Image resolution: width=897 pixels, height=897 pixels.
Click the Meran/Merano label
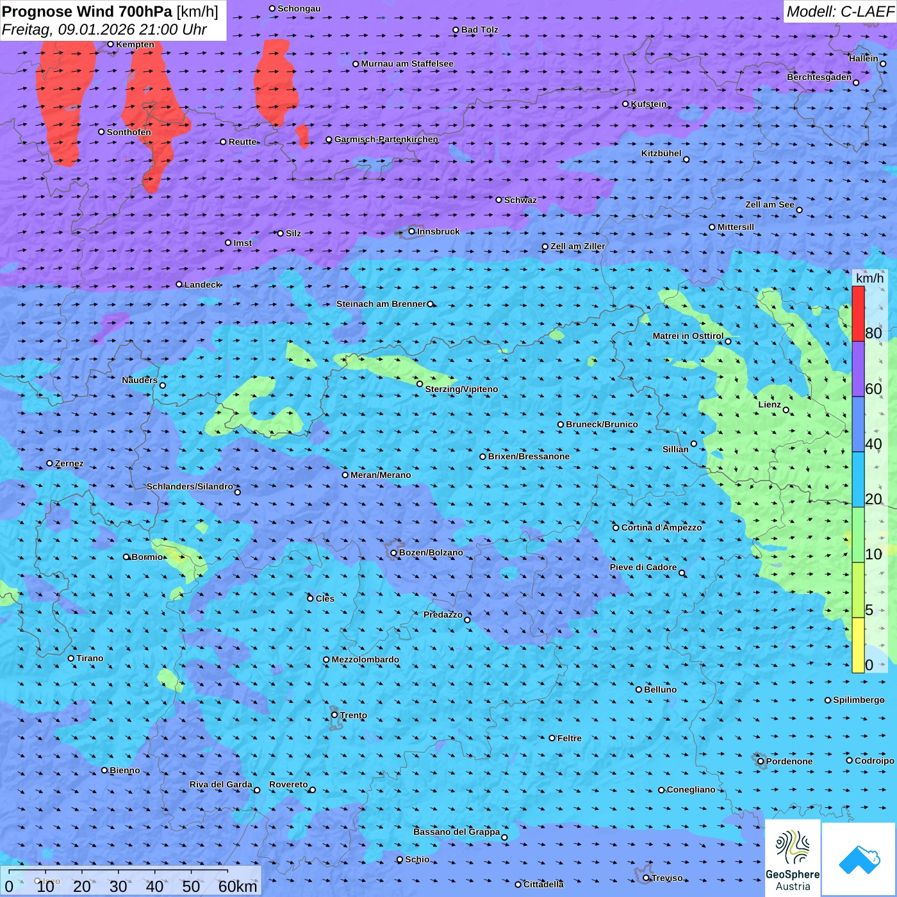point(381,475)
